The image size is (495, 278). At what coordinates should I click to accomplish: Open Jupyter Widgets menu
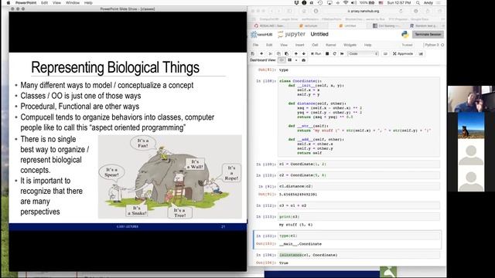click(350, 45)
